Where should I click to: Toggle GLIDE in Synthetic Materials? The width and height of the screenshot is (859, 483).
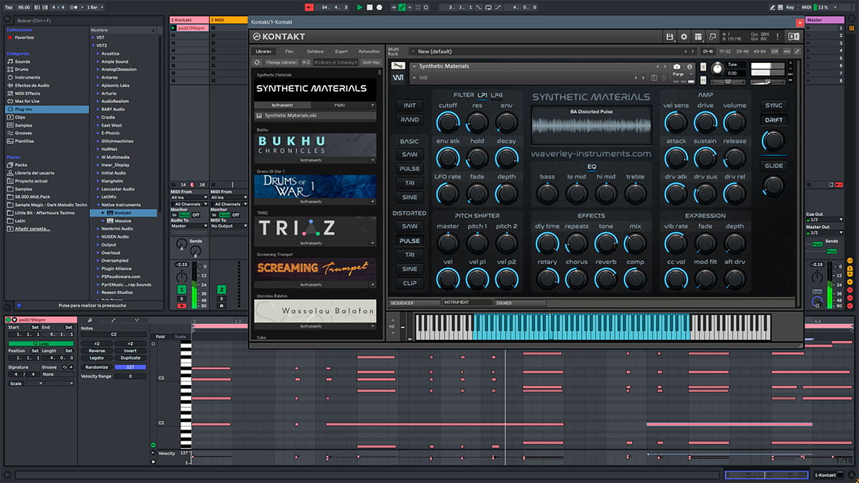(773, 165)
